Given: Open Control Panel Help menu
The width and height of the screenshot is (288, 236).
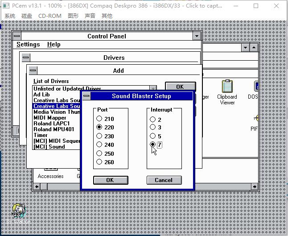Looking at the screenshot, I should click(53, 45).
